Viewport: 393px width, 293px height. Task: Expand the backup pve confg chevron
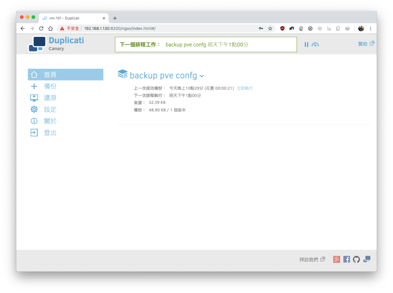tap(202, 76)
